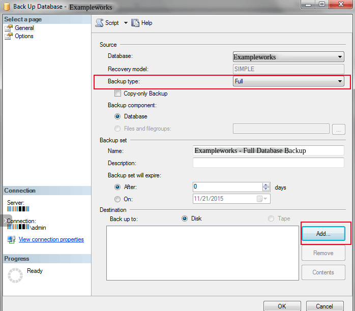Click the "\admin" connection text
Image resolution: width=355 pixels, height=311 pixels.
38,228
